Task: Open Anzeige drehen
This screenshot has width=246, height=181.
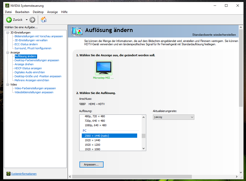Action: point(24,64)
